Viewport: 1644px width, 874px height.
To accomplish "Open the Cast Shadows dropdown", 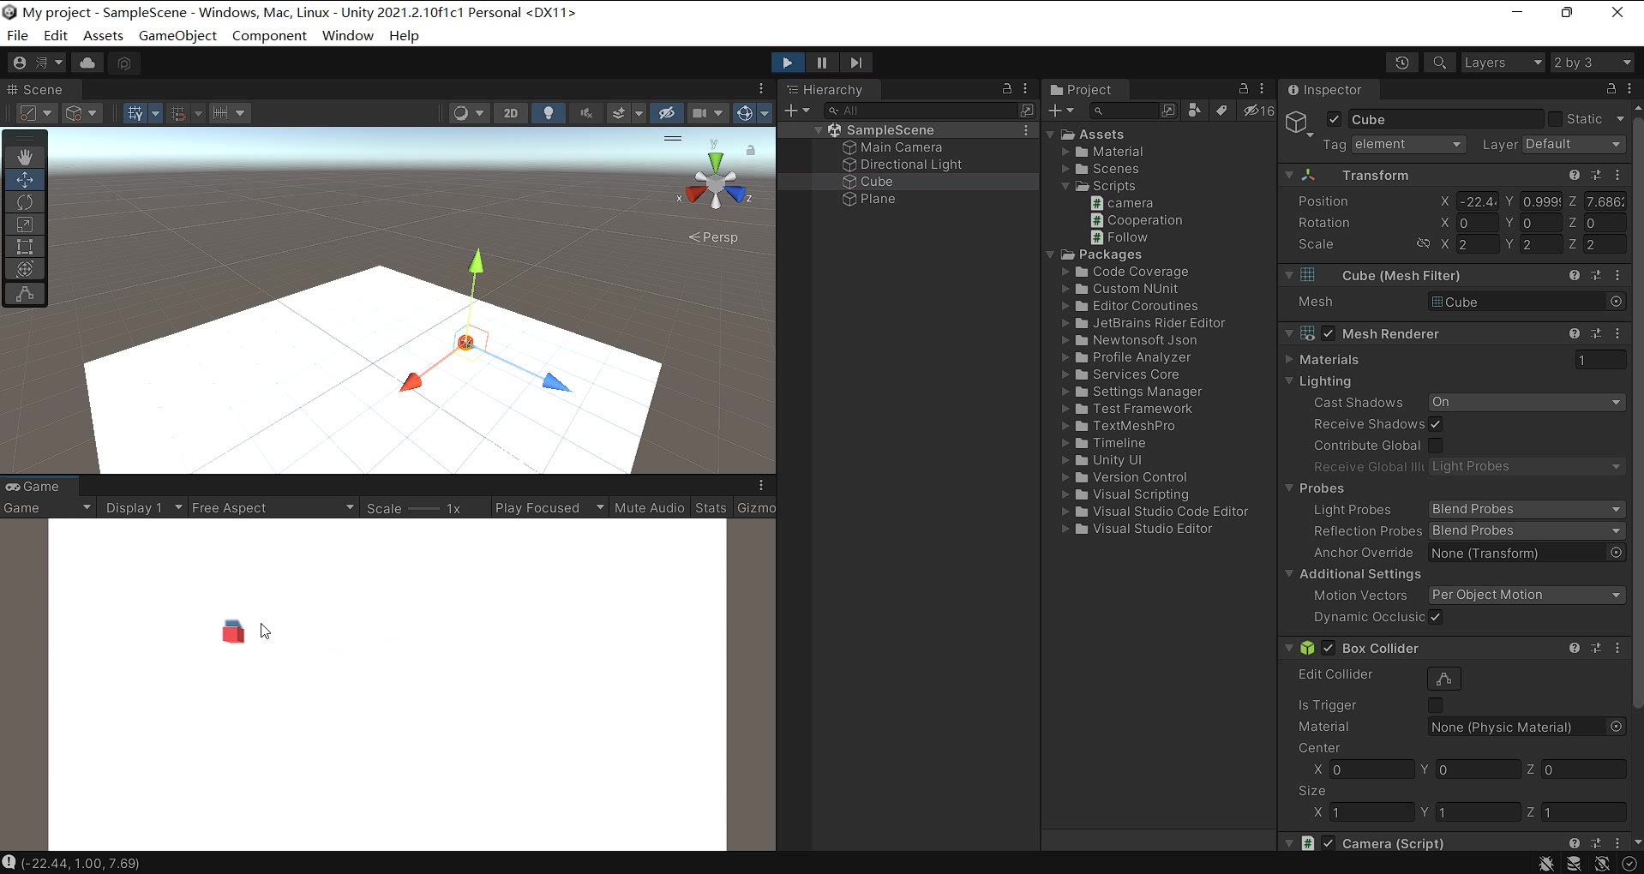I will click(1526, 403).
